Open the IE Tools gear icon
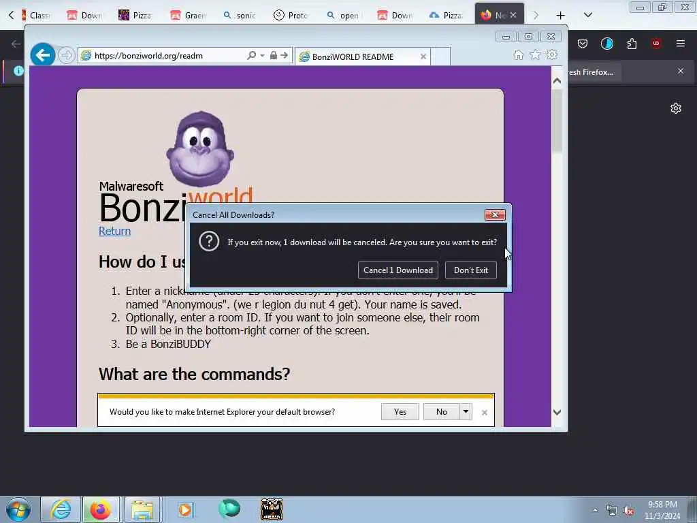697x523 pixels. click(552, 54)
